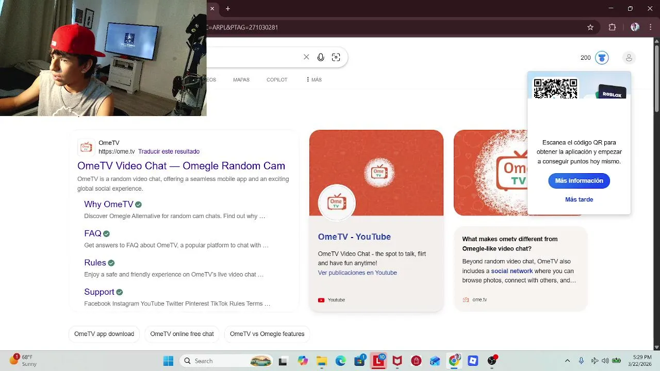The image size is (660, 371).
Task: Open the volume control in the system tray
Action: pyautogui.click(x=605, y=361)
